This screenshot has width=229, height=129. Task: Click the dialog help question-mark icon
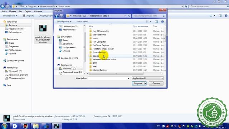click(x=162, y=21)
